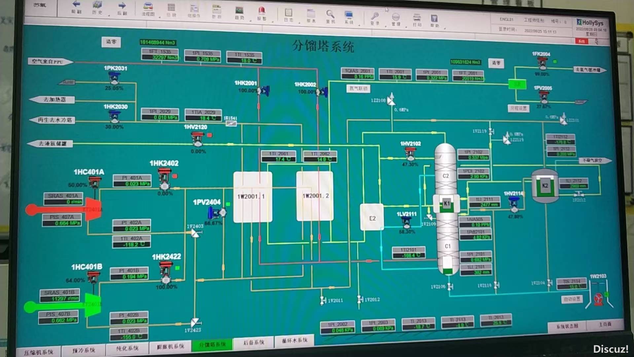The width and height of the screenshot is (634, 357).
Task: Select valve 1PV2005 icon
Action: (x=544, y=97)
